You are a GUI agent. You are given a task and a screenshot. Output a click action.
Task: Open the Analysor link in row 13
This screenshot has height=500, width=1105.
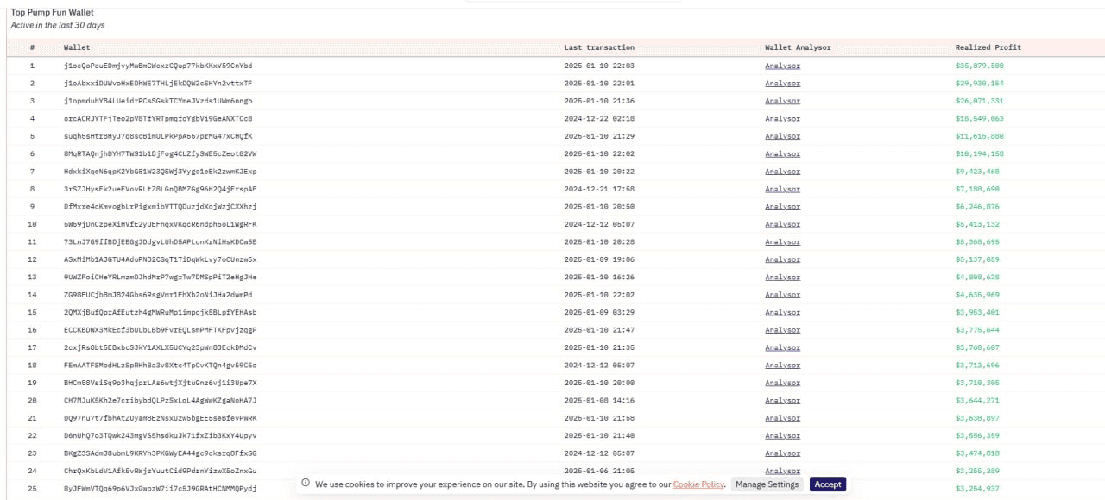pos(782,278)
